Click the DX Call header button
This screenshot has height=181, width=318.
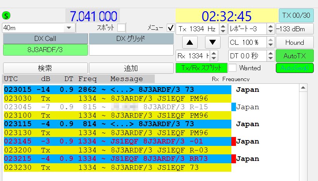45,39
